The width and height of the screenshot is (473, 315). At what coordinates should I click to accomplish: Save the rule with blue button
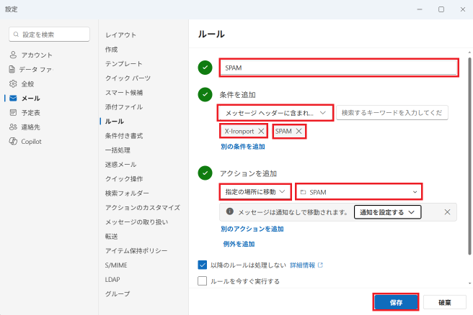click(x=396, y=302)
